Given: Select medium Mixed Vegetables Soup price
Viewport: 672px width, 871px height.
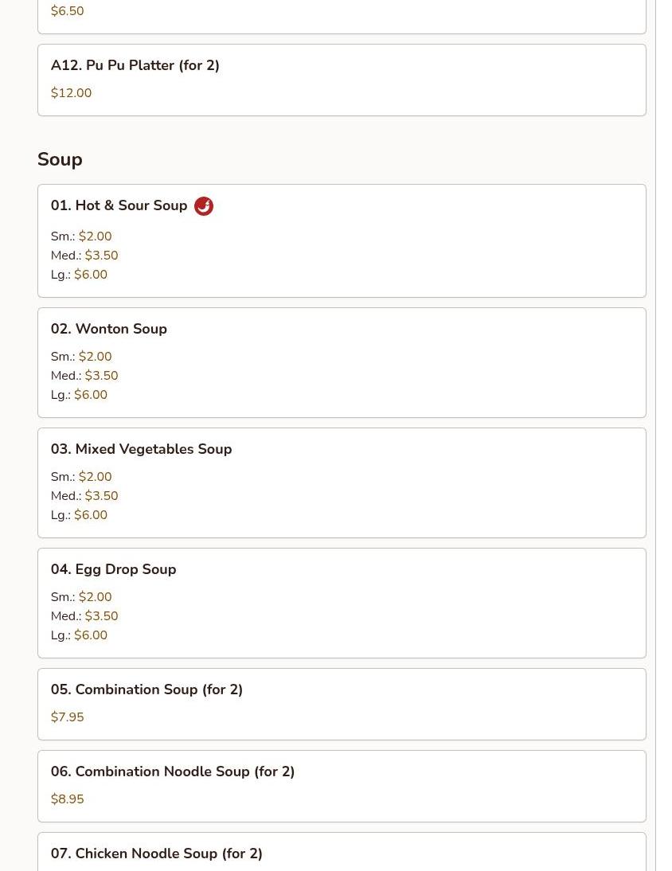Looking at the screenshot, I should (102, 495).
